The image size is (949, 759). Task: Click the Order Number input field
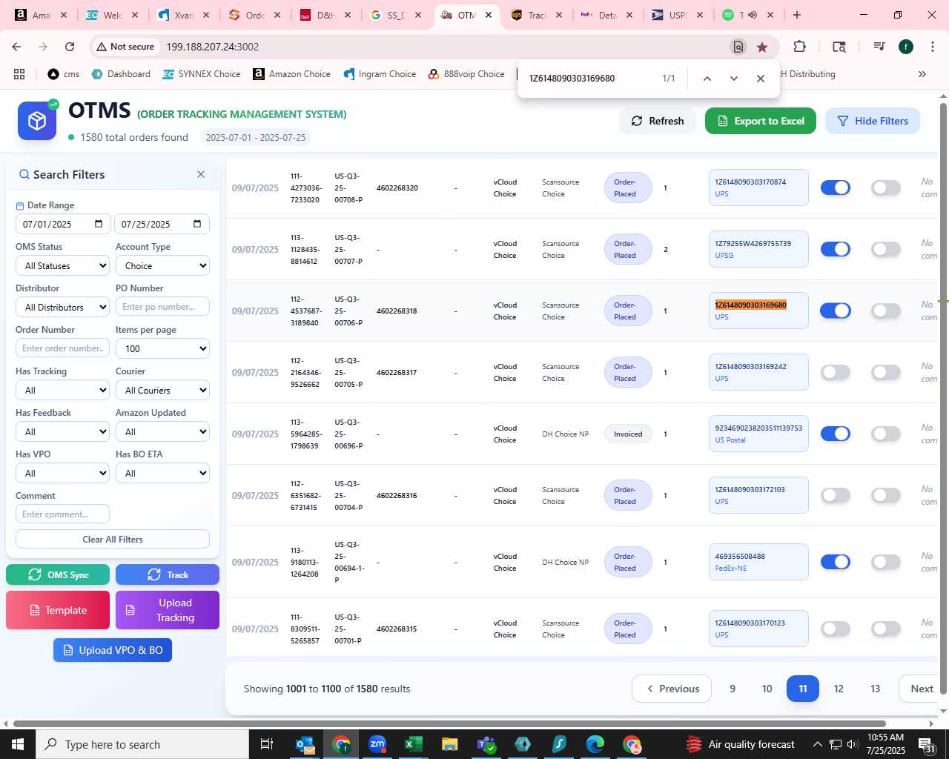[62, 348]
